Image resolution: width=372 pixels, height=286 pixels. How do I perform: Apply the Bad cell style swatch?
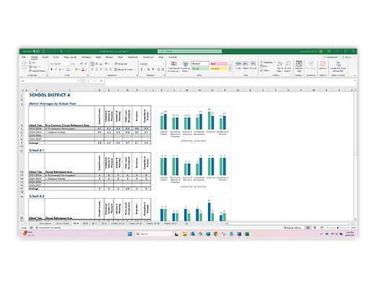[x=219, y=63]
